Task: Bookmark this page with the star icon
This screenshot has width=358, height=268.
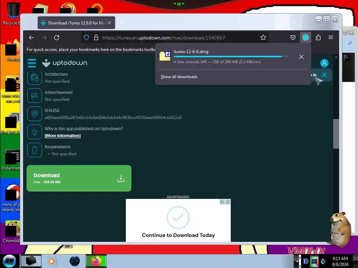Action: pyautogui.click(x=263, y=37)
